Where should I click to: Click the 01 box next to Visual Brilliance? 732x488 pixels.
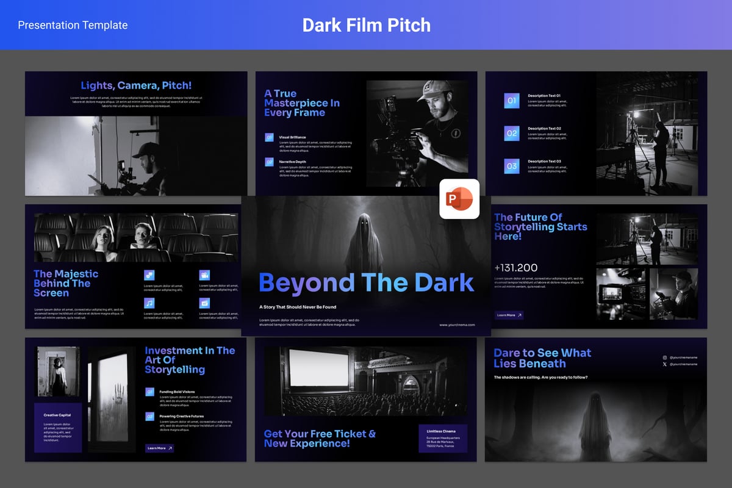coord(269,138)
